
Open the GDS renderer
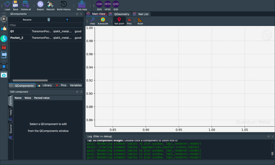(x=99, y=5)
